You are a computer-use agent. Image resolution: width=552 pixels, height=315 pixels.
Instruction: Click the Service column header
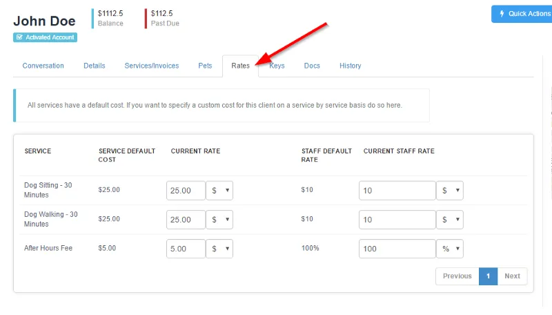pyautogui.click(x=38, y=151)
